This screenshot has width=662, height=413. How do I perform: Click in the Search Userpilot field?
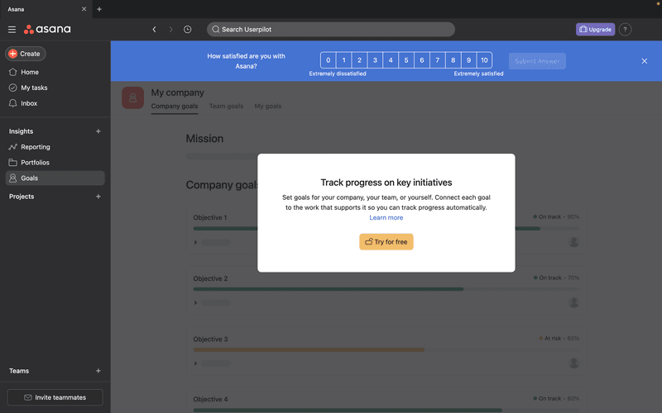pyautogui.click(x=330, y=30)
